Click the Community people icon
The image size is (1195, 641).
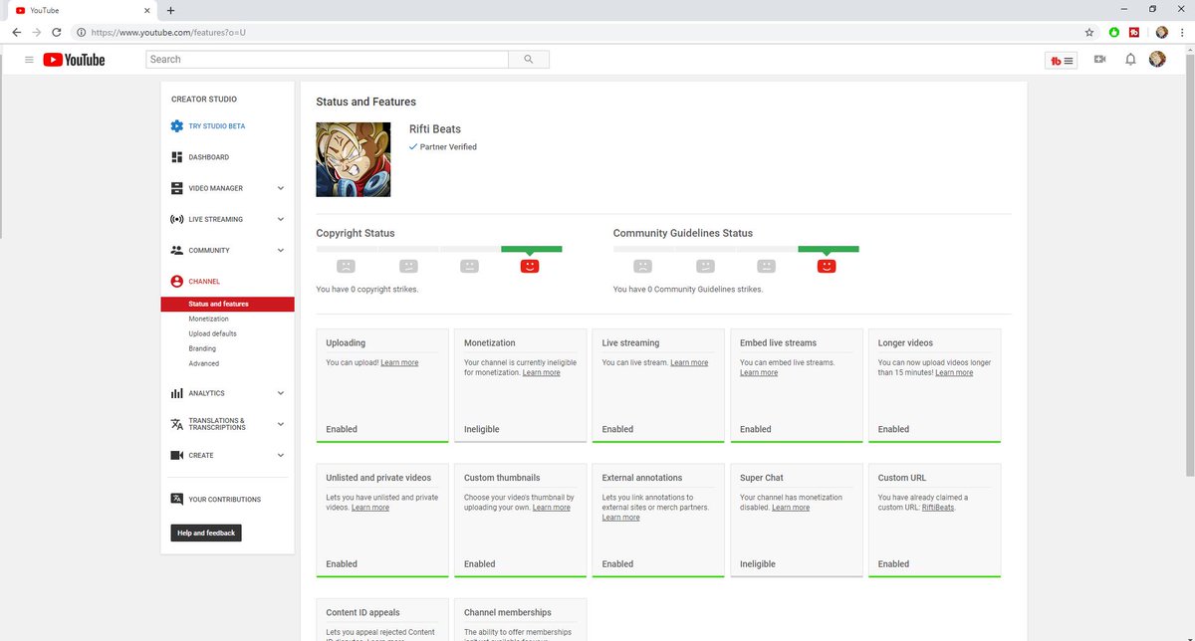[x=176, y=250]
